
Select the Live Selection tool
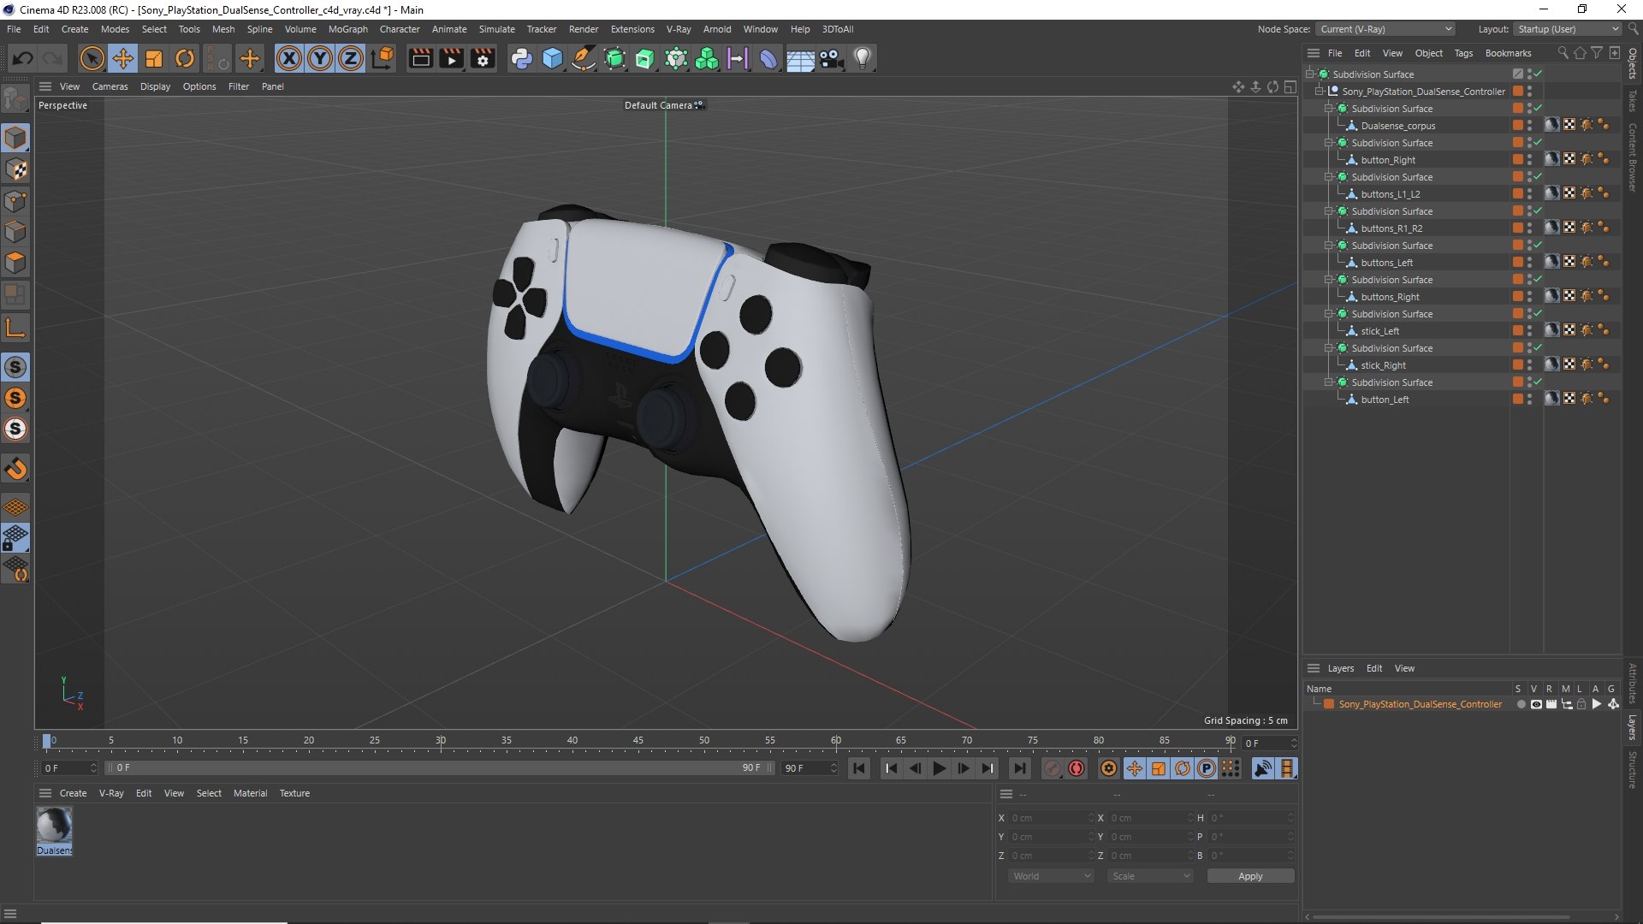(92, 58)
